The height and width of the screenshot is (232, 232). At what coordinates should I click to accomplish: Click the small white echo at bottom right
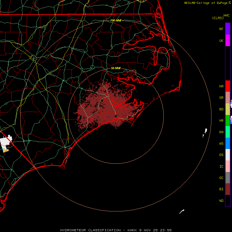tap(182, 211)
